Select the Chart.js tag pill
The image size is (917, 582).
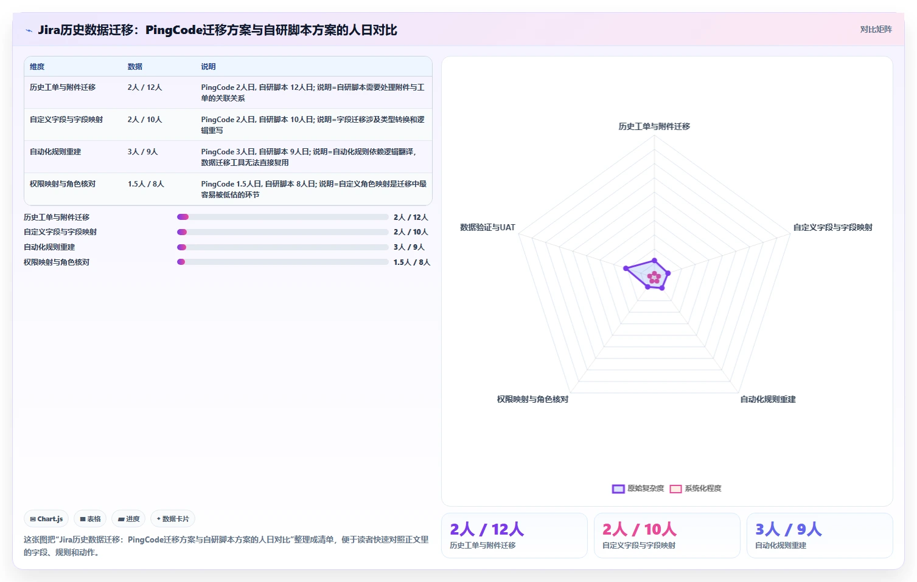click(x=46, y=519)
